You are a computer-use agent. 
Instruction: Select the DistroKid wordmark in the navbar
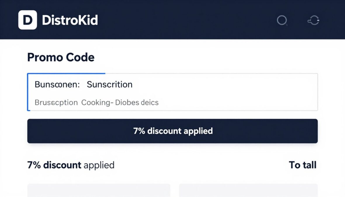pos(70,20)
